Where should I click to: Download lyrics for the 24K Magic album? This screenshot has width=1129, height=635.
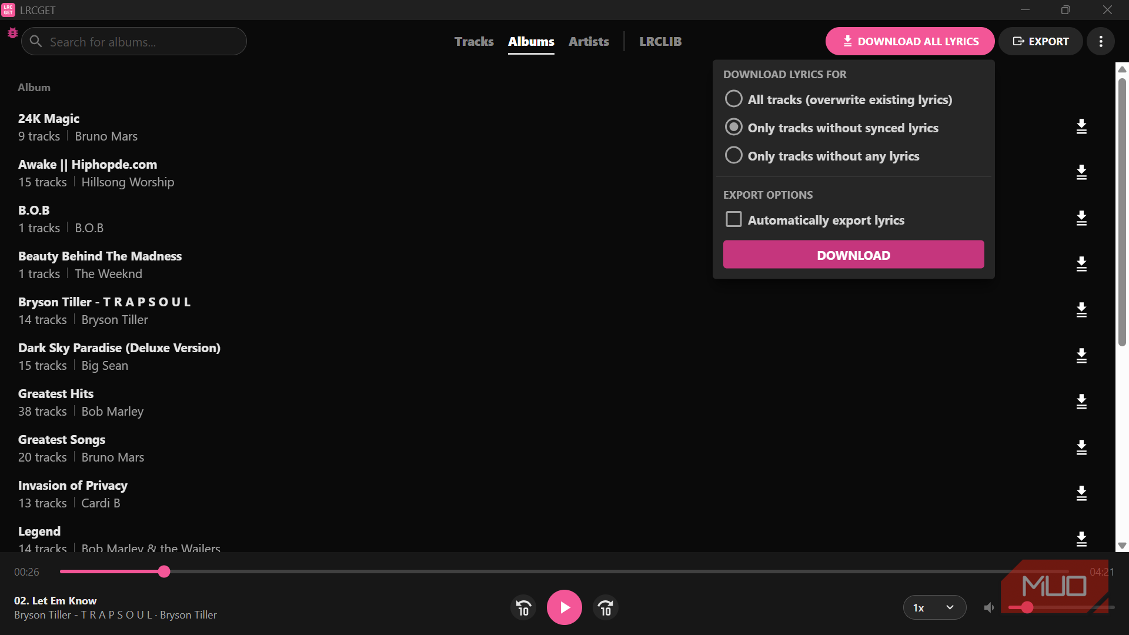1081,126
